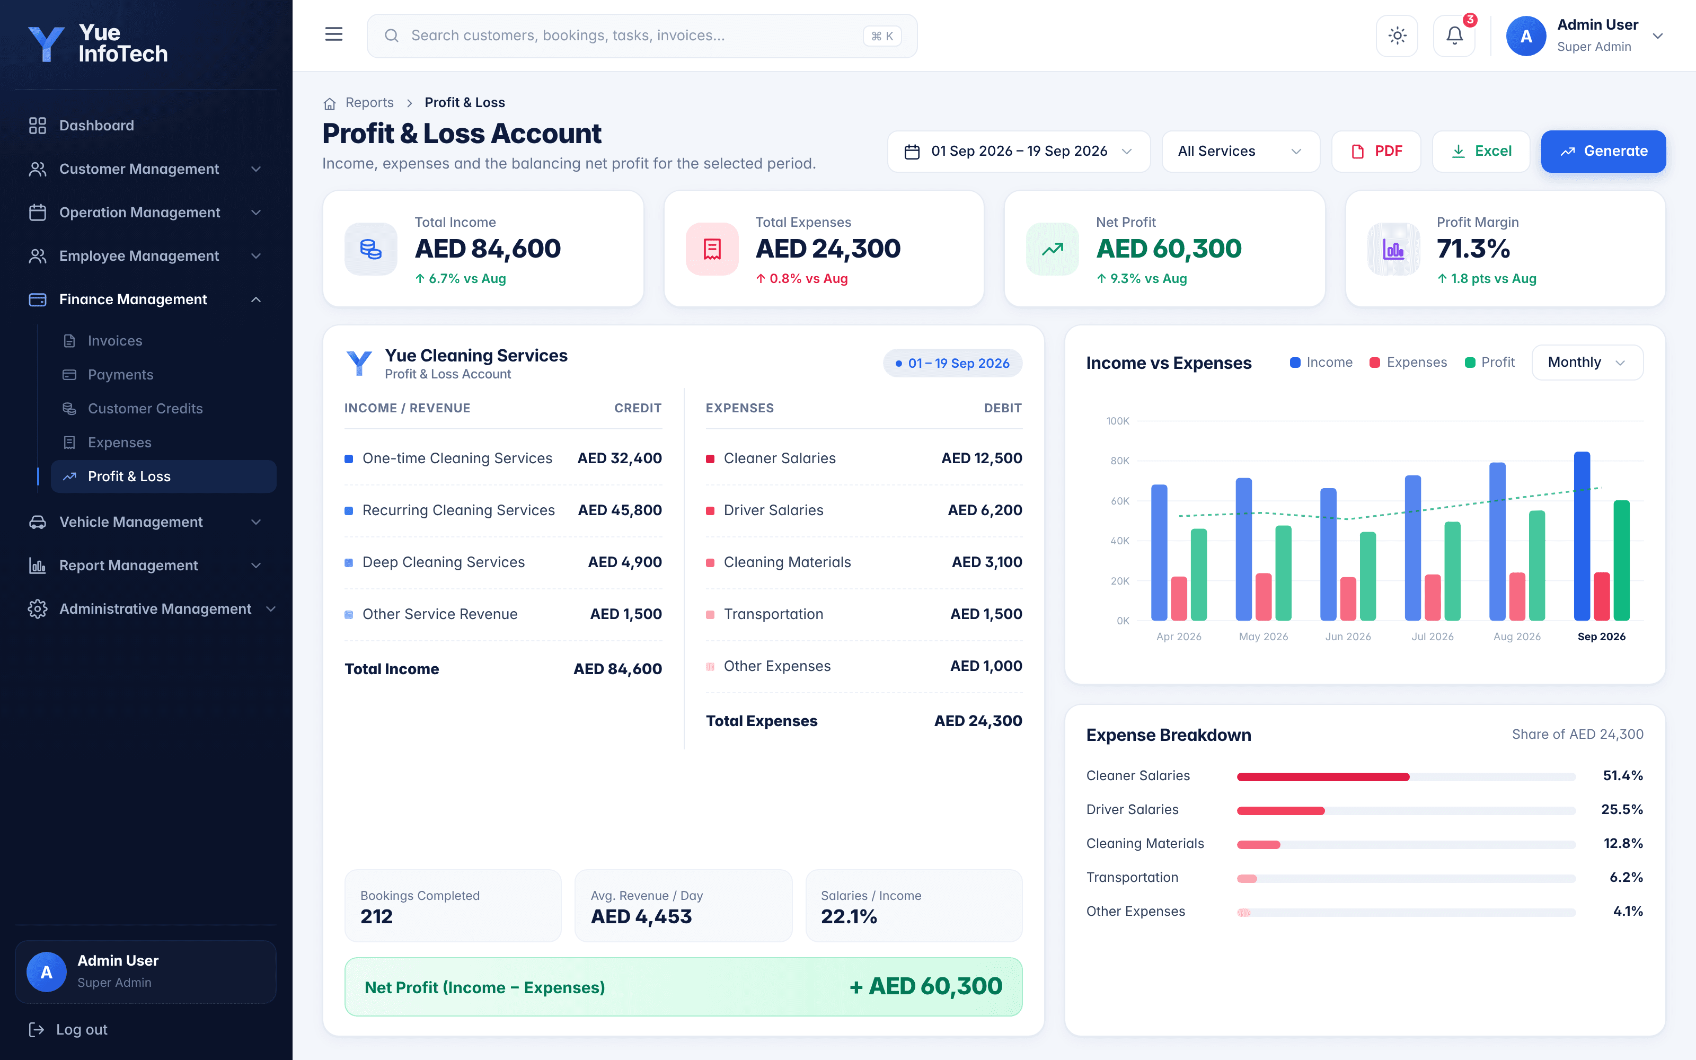The height and width of the screenshot is (1060, 1696).
Task: Toggle the Income legend series
Action: 1321,363
